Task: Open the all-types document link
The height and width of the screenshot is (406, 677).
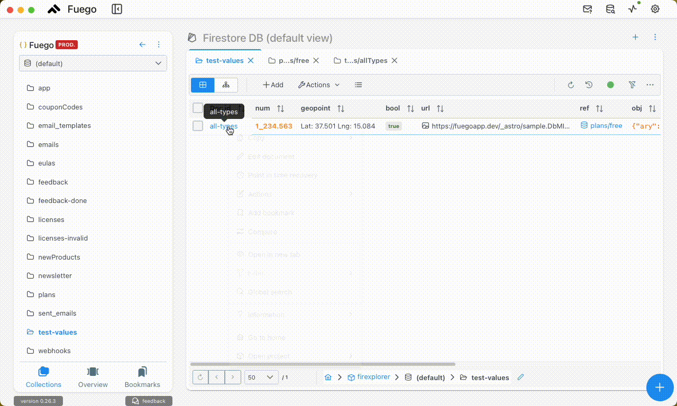Action: (224, 126)
